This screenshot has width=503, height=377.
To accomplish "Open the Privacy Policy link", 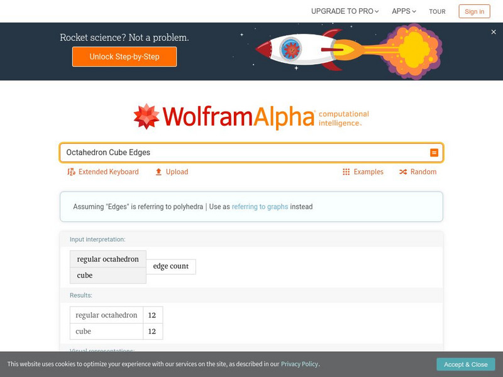I will click(x=299, y=364).
